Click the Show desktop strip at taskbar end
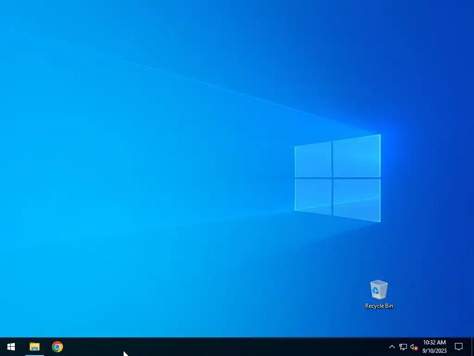The image size is (474, 356). click(473, 347)
